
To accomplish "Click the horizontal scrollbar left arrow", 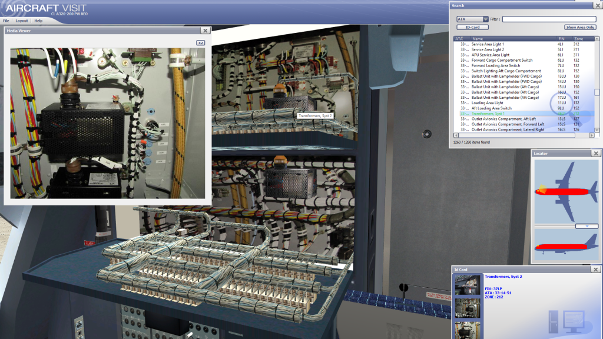I will pos(456,135).
